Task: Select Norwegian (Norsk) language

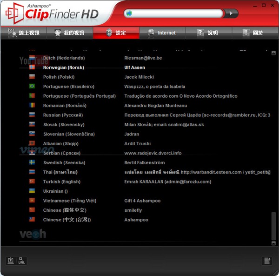Action: pos(64,67)
